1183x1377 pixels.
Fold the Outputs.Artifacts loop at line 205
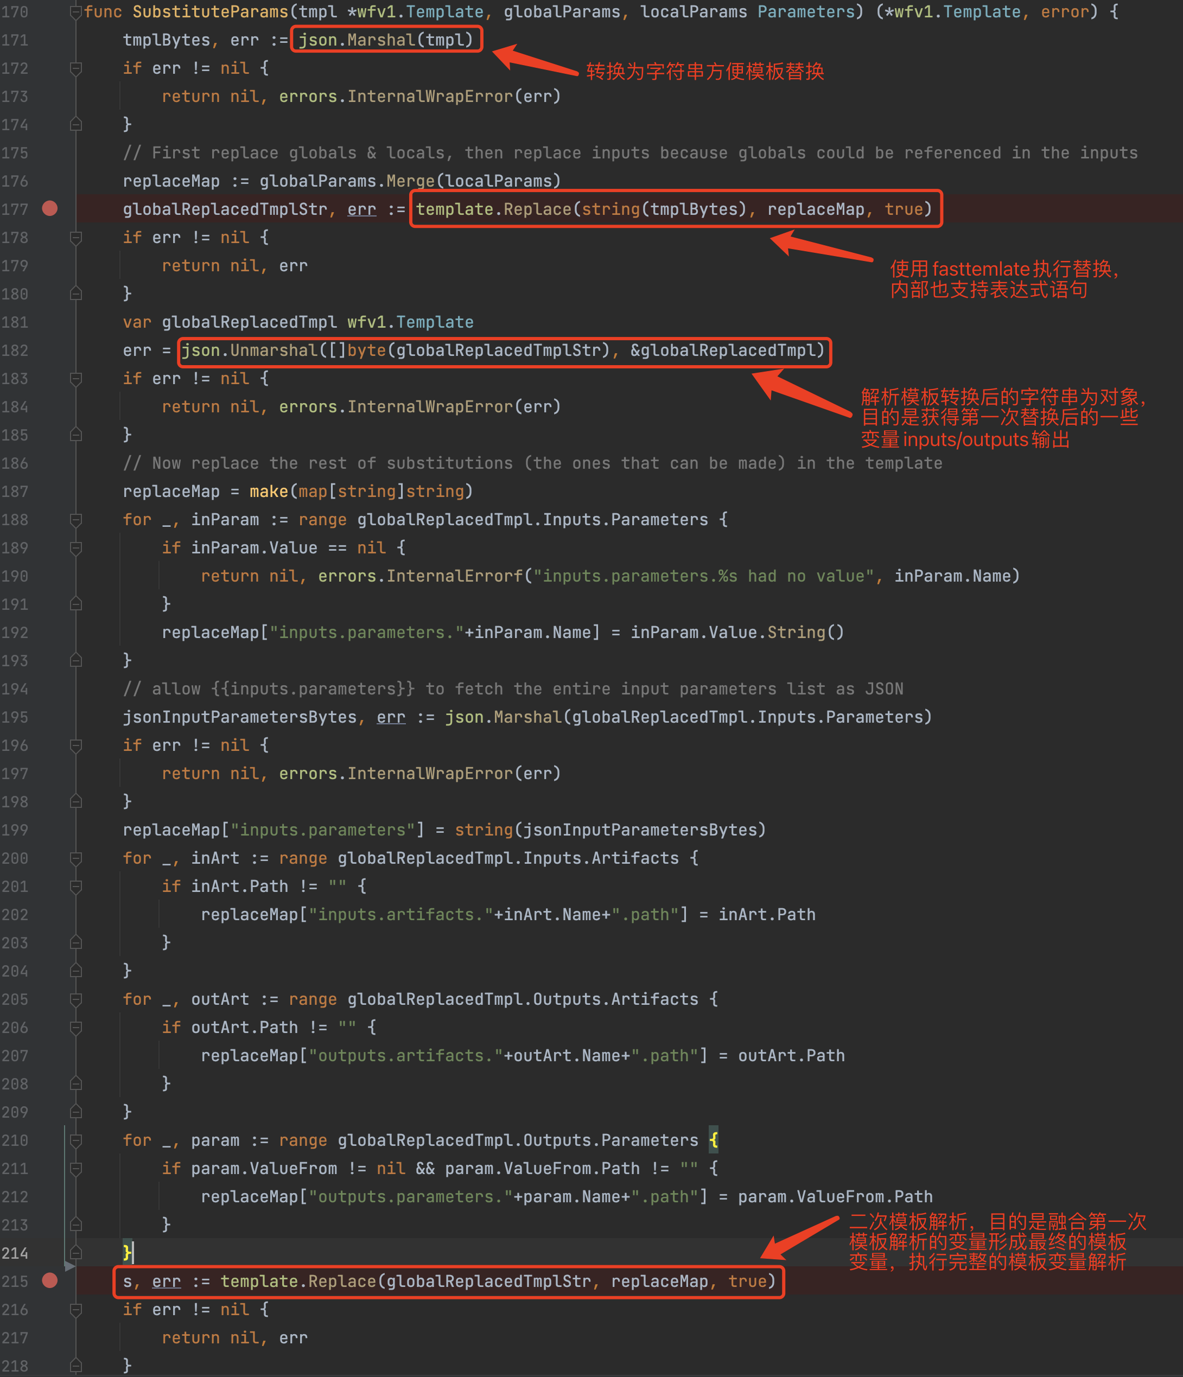coord(76,999)
